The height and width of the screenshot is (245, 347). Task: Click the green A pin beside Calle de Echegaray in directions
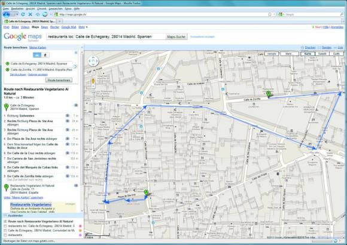[x=6, y=107]
